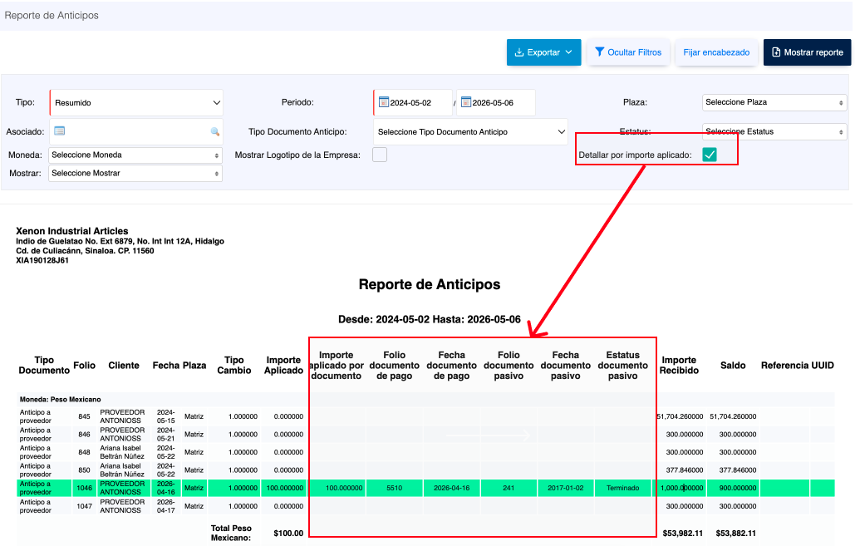Image resolution: width=855 pixels, height=546 pixels.
Task: Open the end date calendar icon
Action: (465, 102)
